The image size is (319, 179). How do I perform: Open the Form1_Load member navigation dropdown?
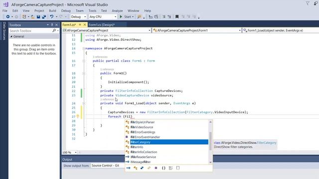tap(281, 30)
